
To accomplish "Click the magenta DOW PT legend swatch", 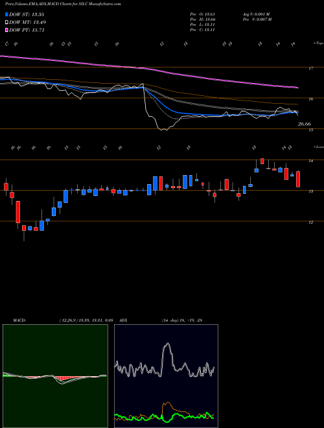I will [x=6, y=30].
